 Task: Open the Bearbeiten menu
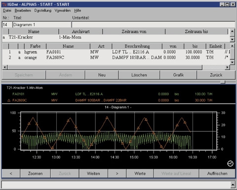tap(23, 10)
